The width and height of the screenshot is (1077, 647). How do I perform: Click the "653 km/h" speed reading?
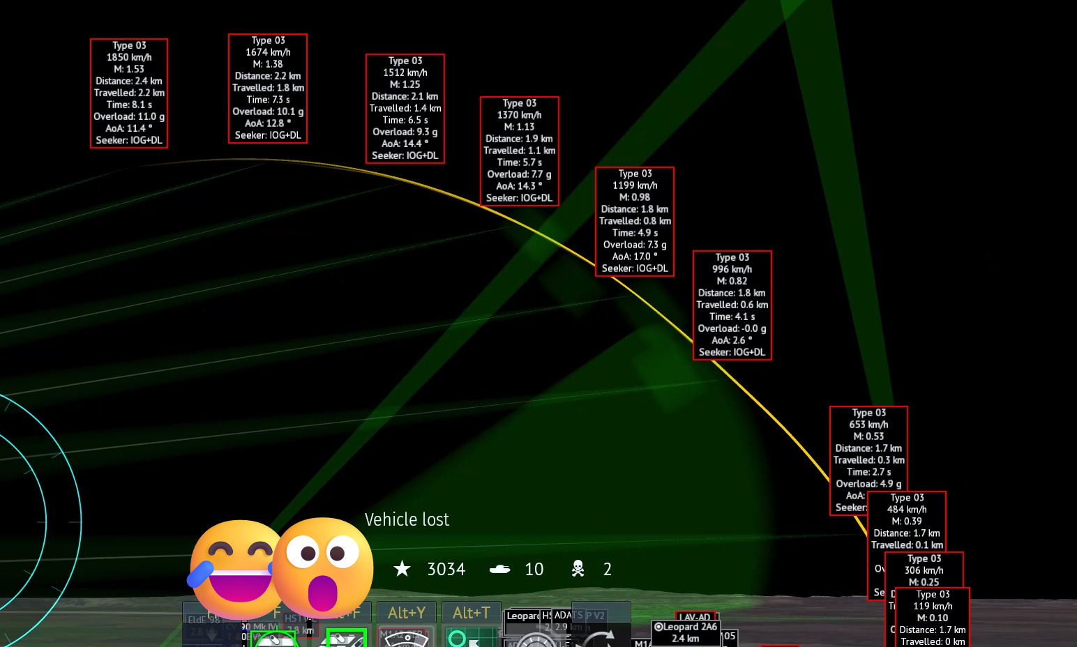pyautogui.click(x=868, y=425)
